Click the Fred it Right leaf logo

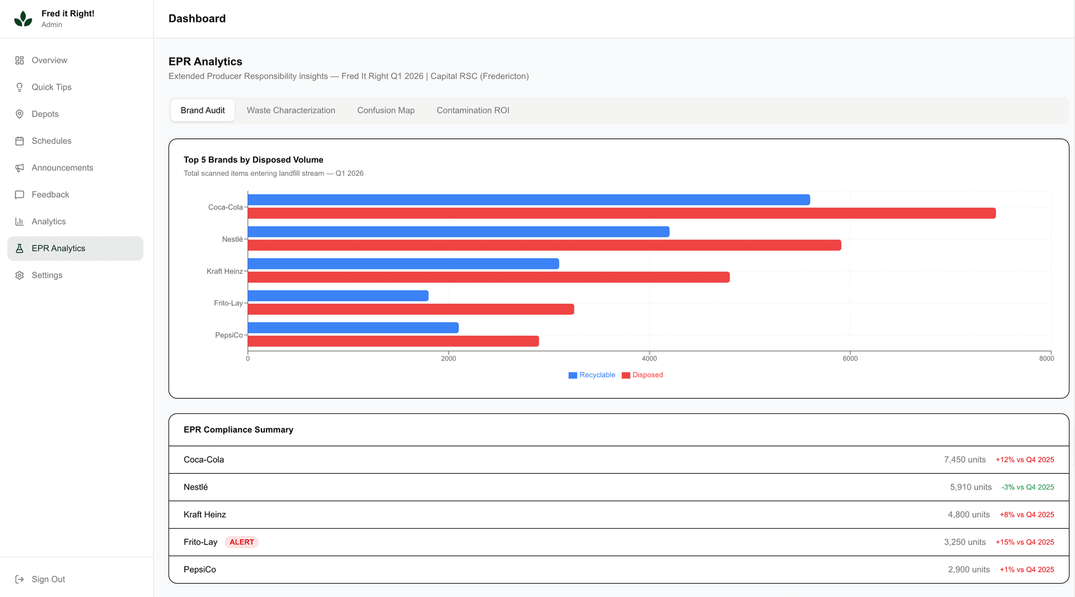pos(23,19)
